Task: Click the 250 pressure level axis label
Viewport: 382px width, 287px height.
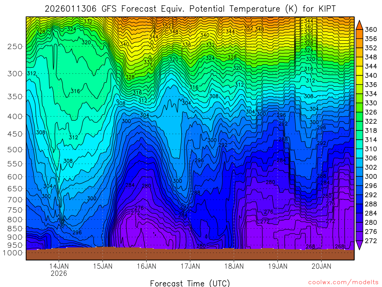Action: 15,46
